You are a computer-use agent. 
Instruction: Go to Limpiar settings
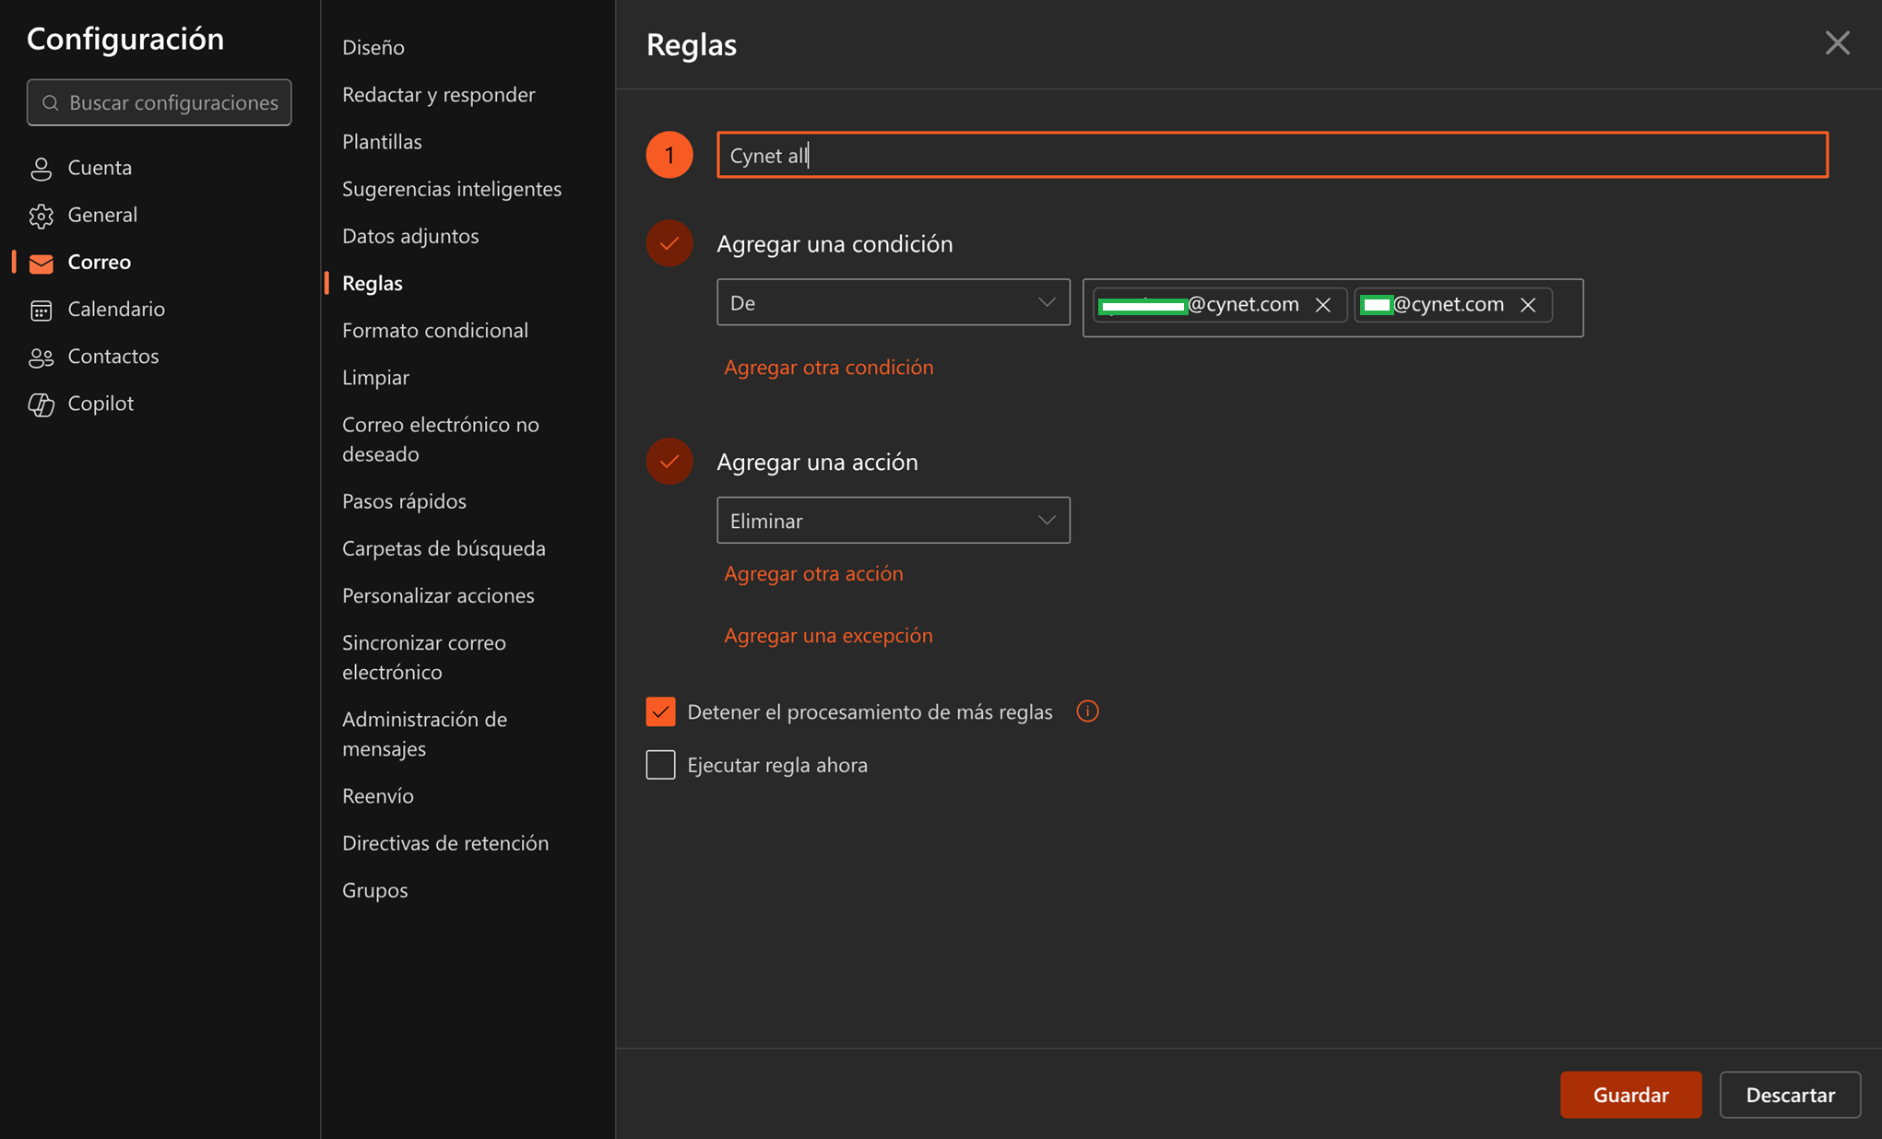coord(375,377)
